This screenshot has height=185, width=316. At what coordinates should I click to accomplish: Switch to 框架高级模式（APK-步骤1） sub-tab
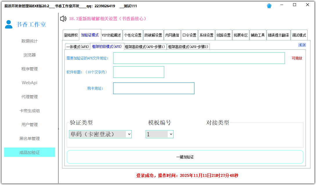(x=145, y=46)
